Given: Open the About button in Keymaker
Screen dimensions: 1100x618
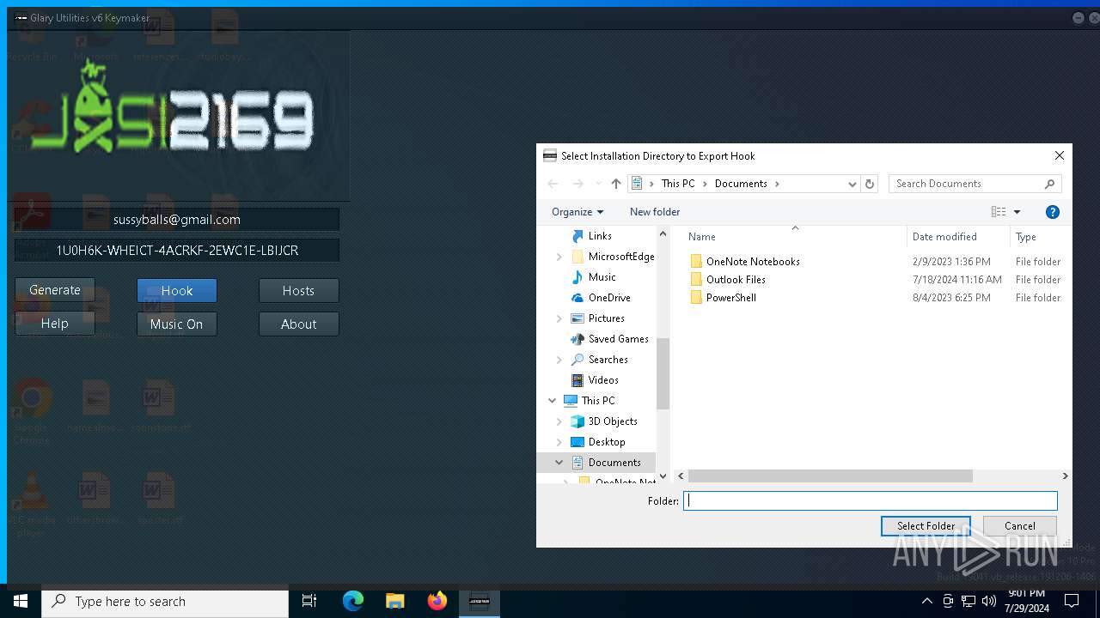Looking at the screenshot, I should click(x=298, y=324).
